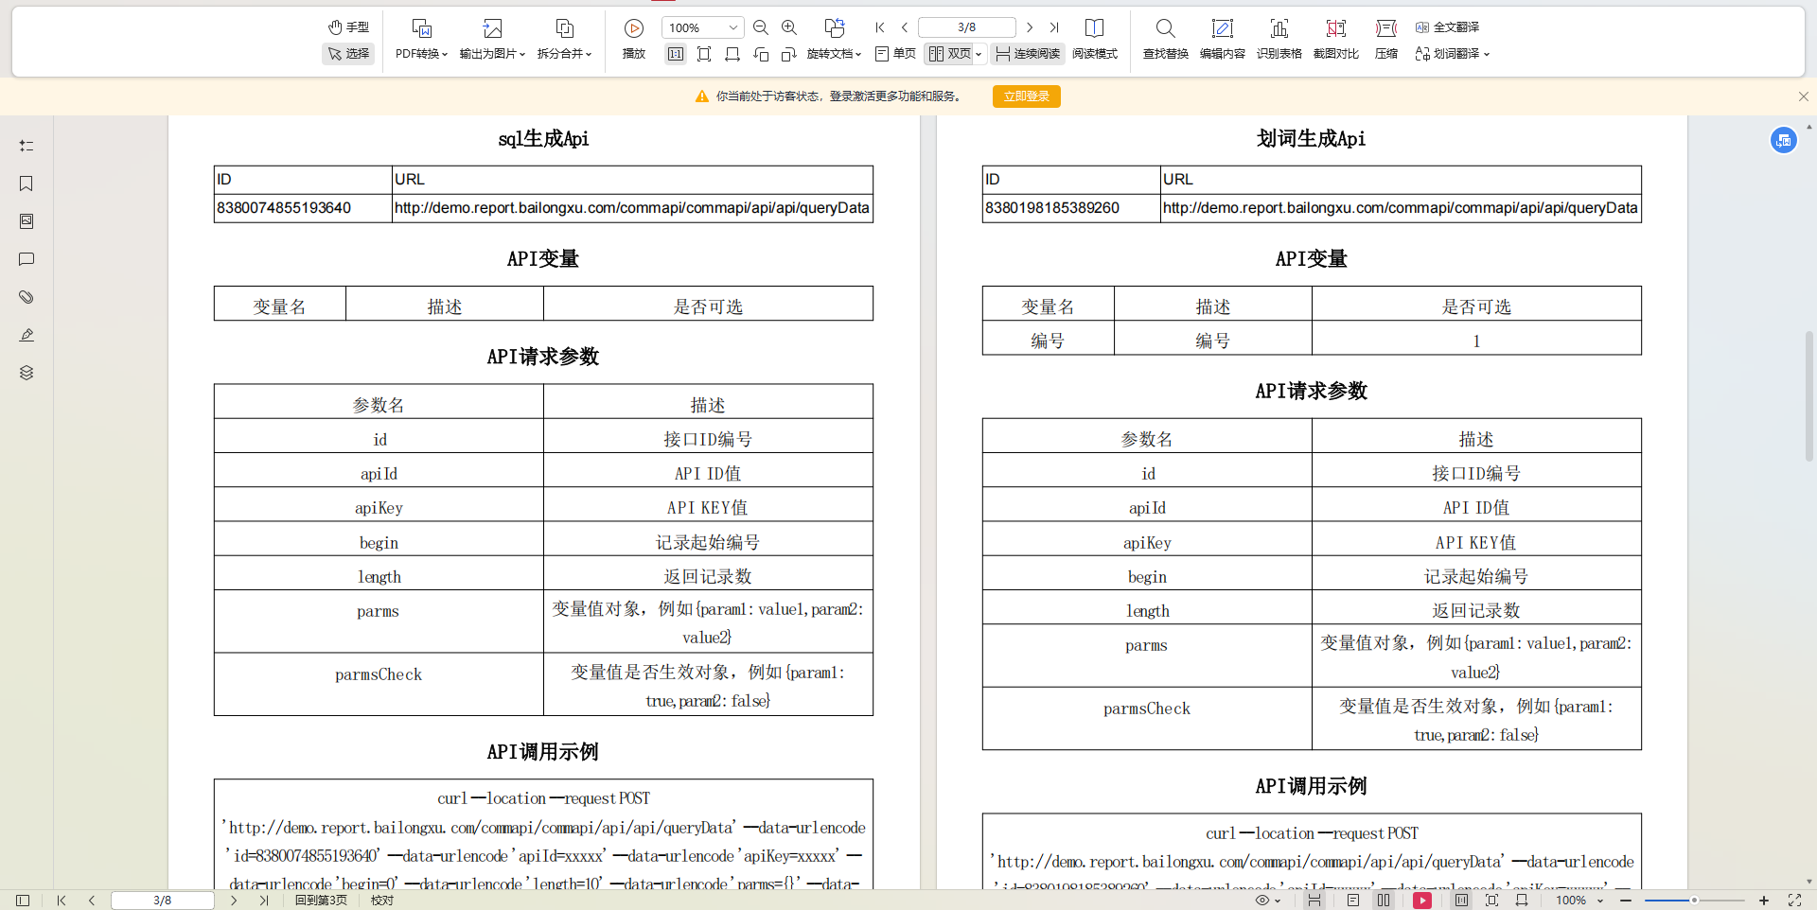Click the 编辑内容 edit content icon
Viewport: 1817px width, 910px height.
click(1222, 39)
